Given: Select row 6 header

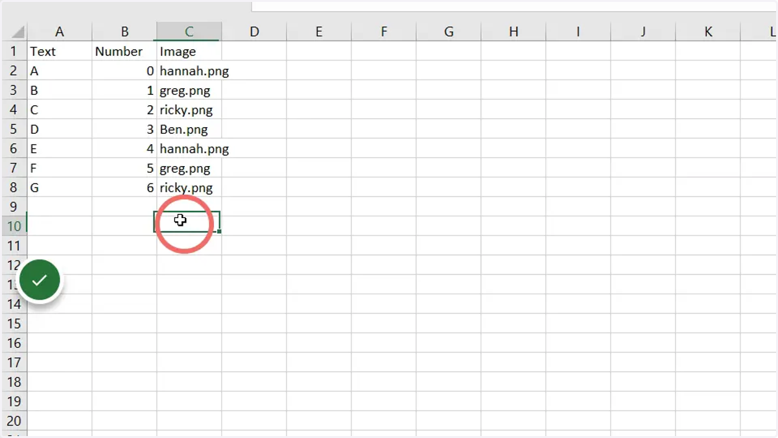Looking at the screenshot, I should (14, 149).
